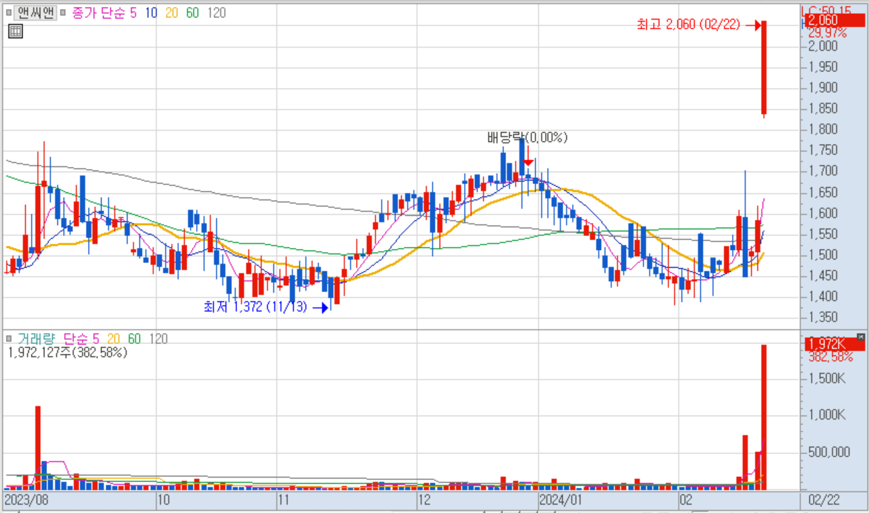This screenshot has width=869, height=513.
Task: Click the tall red August volume bar
Action: click(x=38, y=448)
